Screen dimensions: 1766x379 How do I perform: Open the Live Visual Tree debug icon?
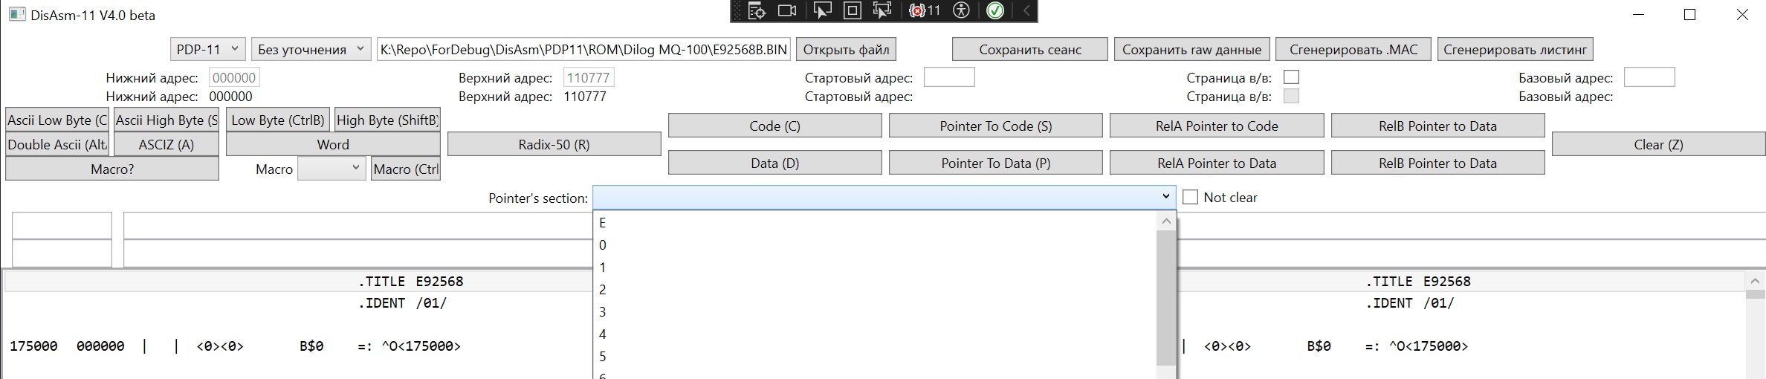point(757,11)
